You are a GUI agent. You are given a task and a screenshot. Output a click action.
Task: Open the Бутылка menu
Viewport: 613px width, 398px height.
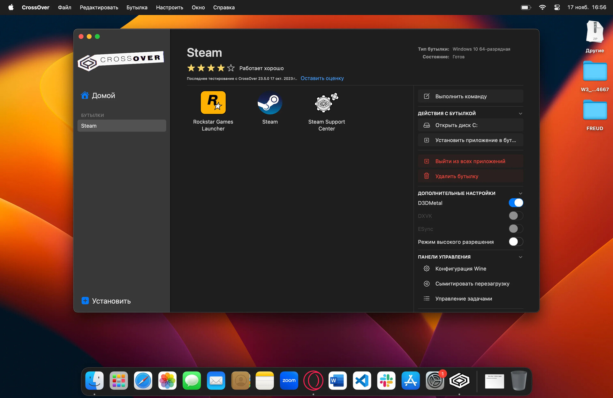tap(137, 7)
